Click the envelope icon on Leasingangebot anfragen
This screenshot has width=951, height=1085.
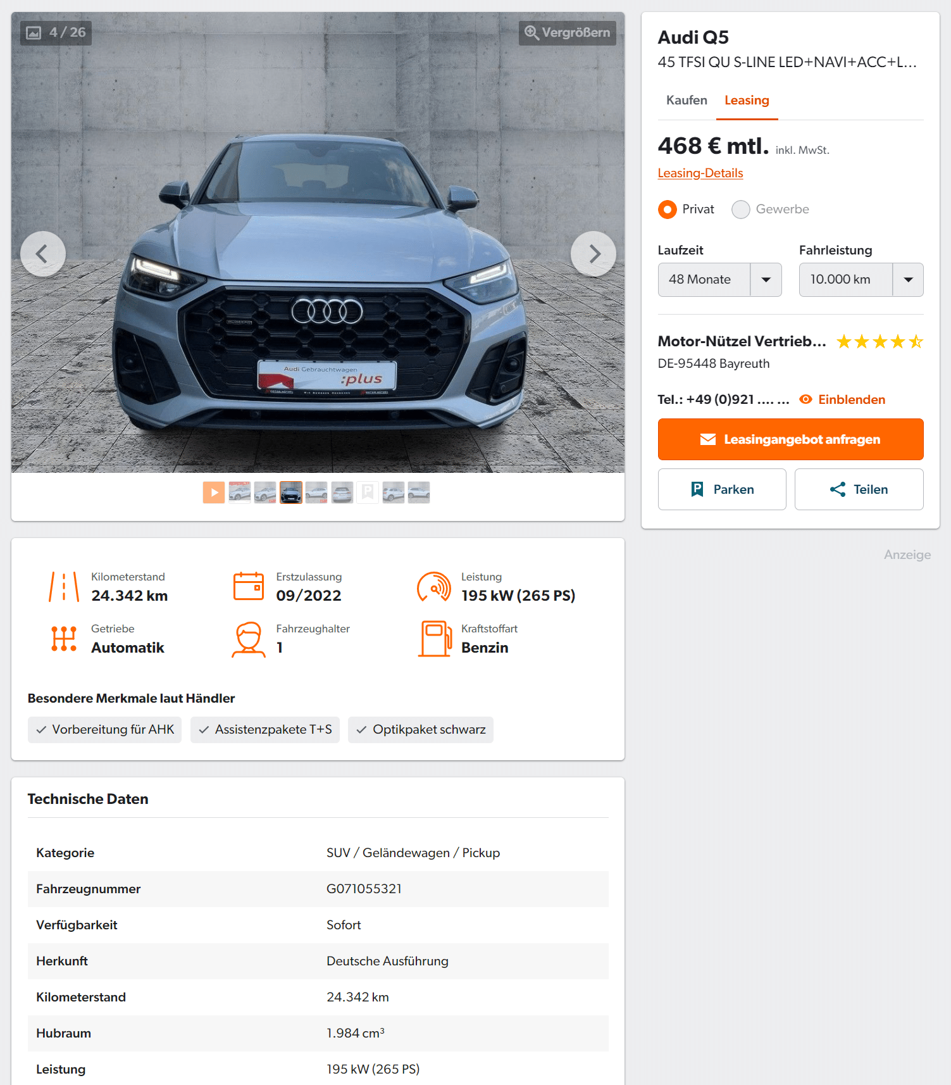click(x=708, y=439)
